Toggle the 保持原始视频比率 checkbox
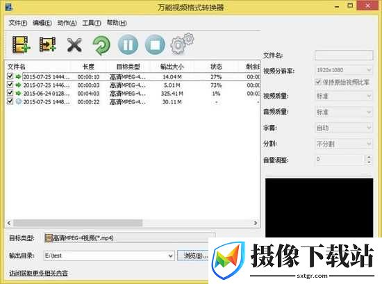382x284 pixels. click(x=318, y=82)
